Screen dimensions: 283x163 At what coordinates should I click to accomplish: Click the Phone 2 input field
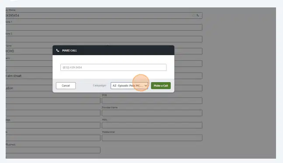click(x=104, y=39)
